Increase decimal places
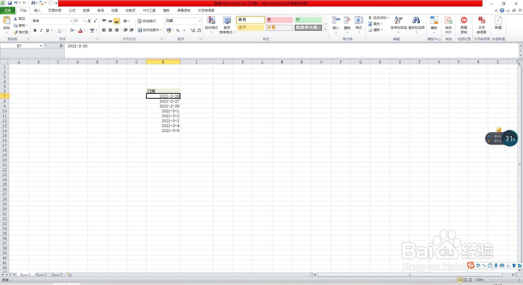Screen dimensions: 523x285 click(x=193, y=30)
